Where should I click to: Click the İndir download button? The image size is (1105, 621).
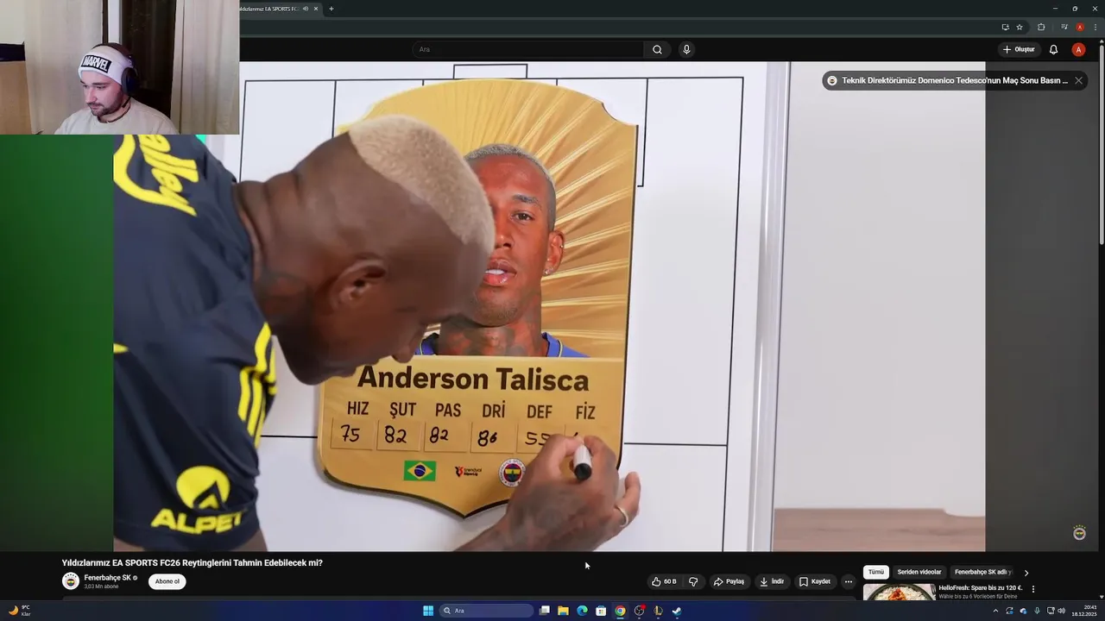tap(772, 581)
